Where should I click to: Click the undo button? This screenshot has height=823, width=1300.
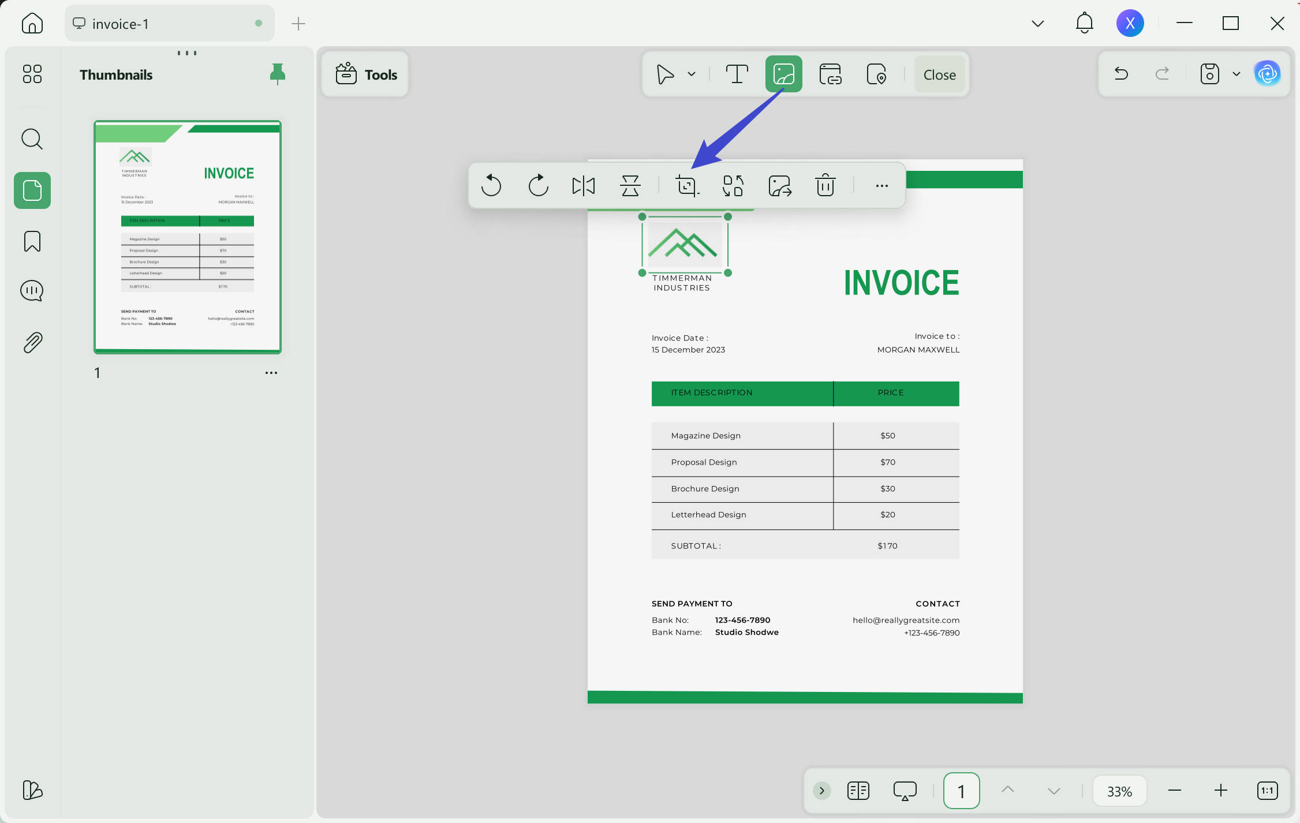point(1121,74)
